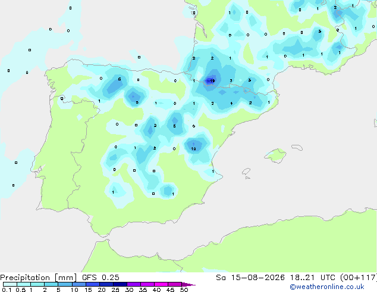This screenshot has height=292, width=377.
Task: Open the weatheronline.co.uk copyright link
Action: pos(326,287)
